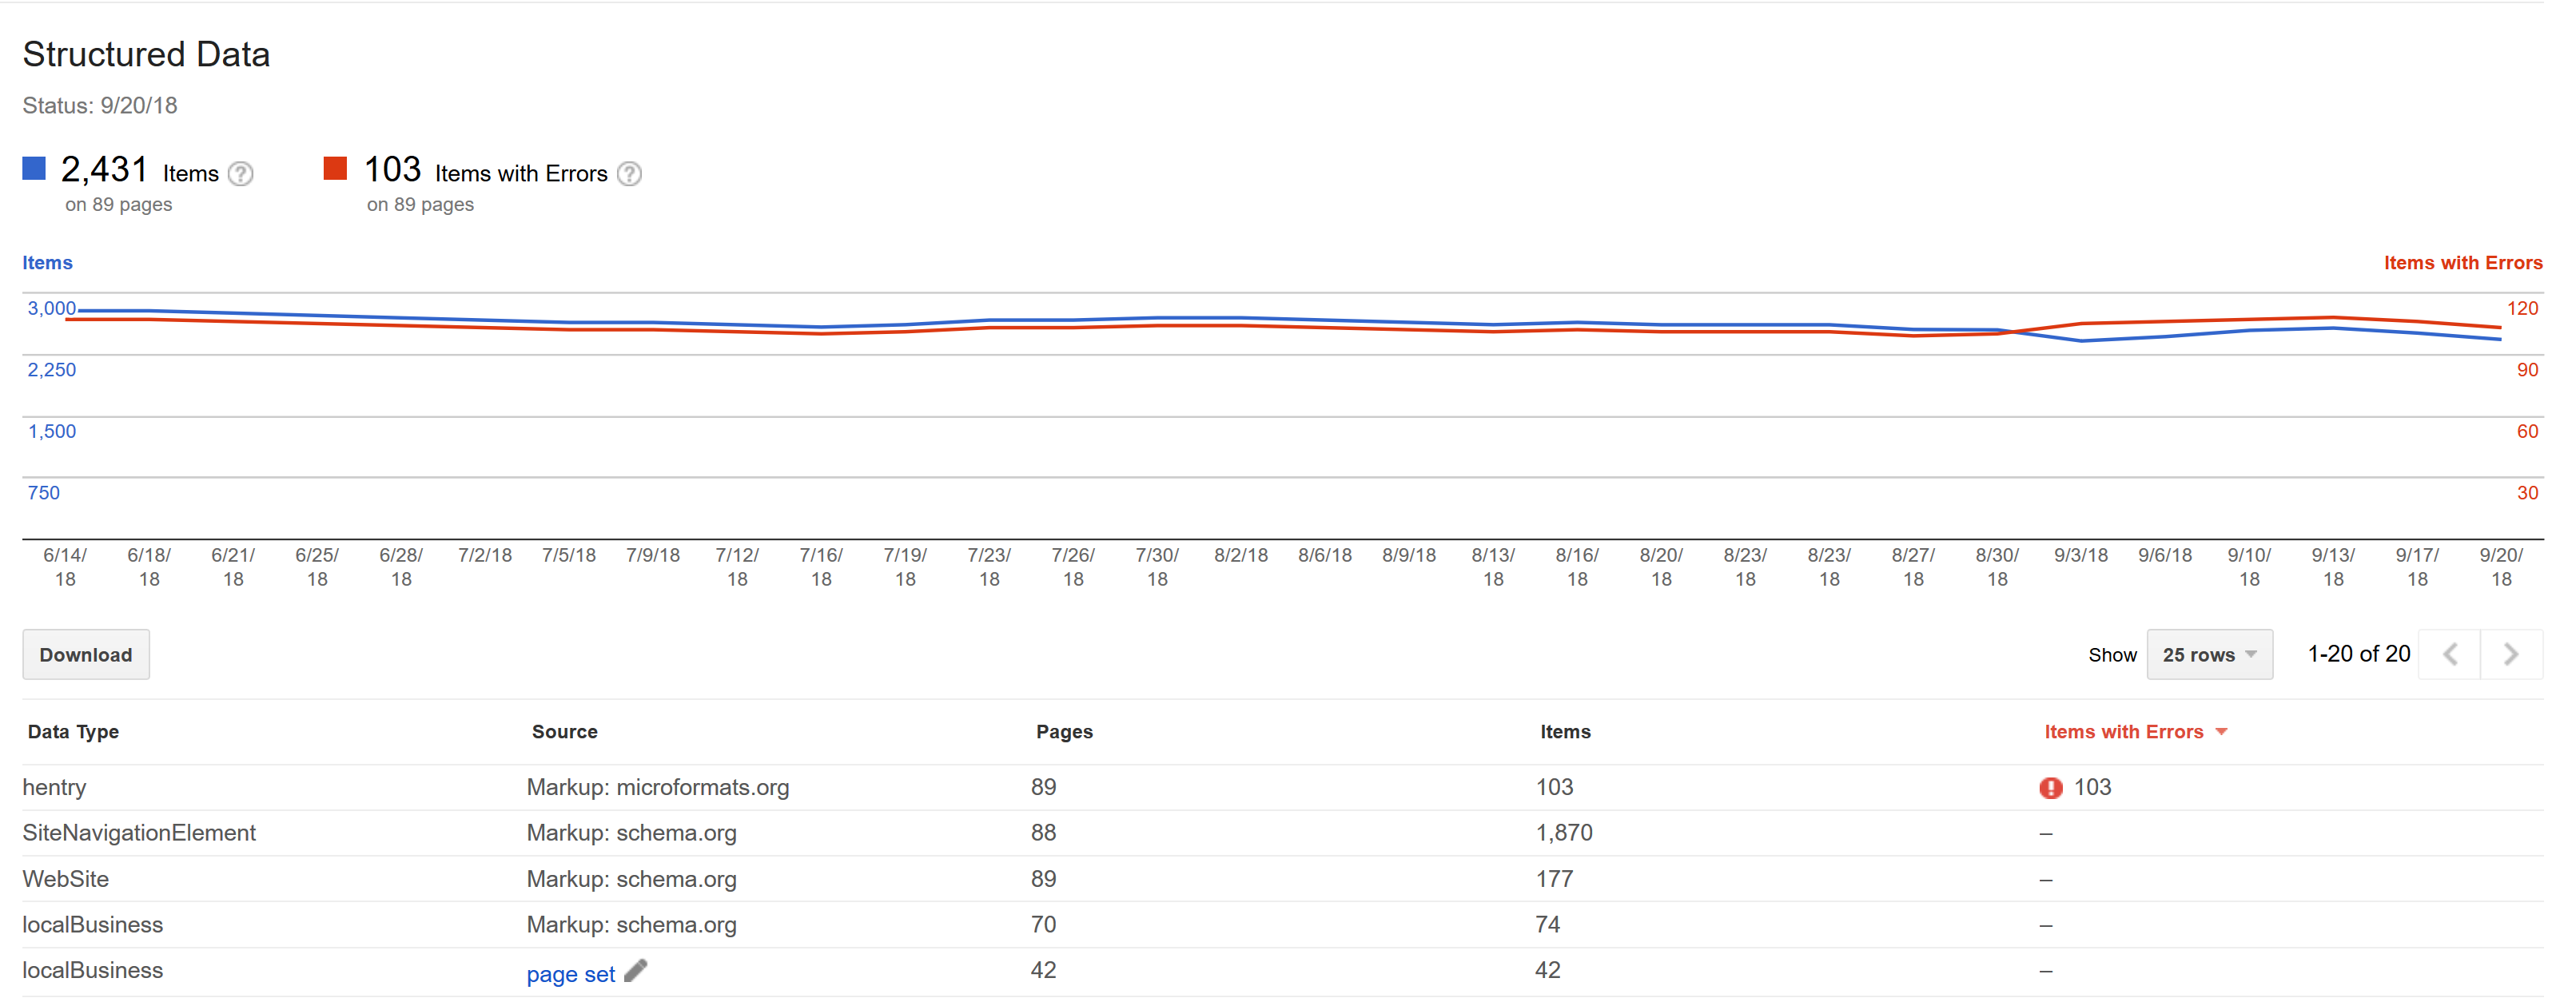Image resolution: width=2576 pixels, height=1002 pixels.
Task: Click the 70 pages value
Action: point(1043,925)
